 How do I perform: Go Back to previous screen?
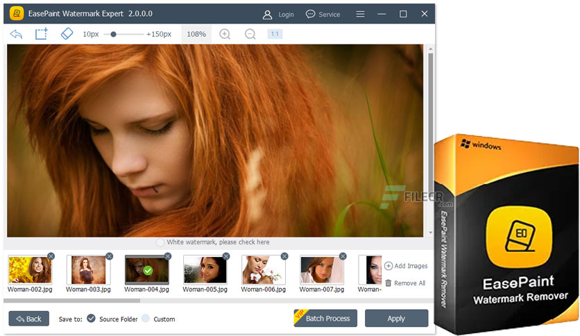28,319
